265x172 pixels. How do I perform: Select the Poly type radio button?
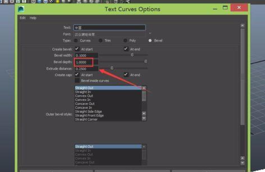click(125, 41)
